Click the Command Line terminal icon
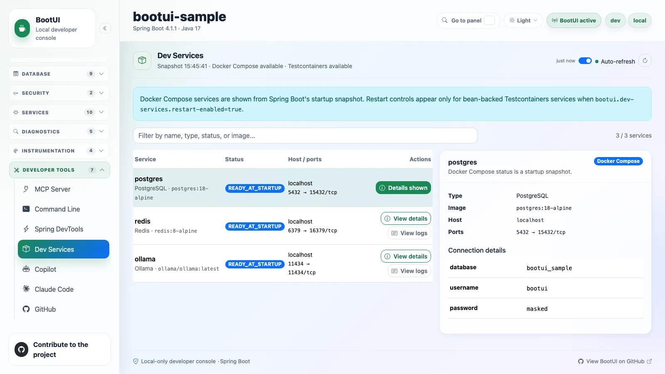Image resolution: width=665 pixels, height=374 pixels. pos(26,209)
